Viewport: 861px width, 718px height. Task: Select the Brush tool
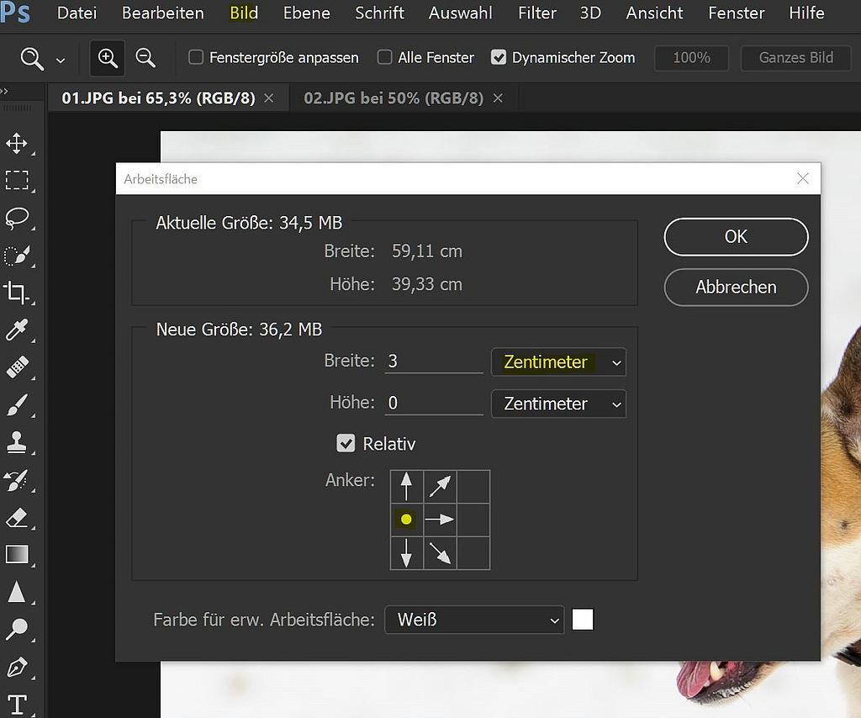tap(17, 405)
